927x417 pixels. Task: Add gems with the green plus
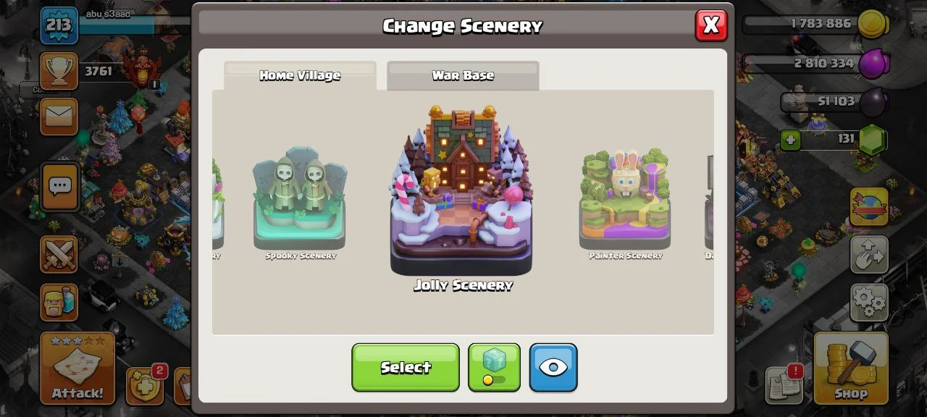tap(791, 139)
